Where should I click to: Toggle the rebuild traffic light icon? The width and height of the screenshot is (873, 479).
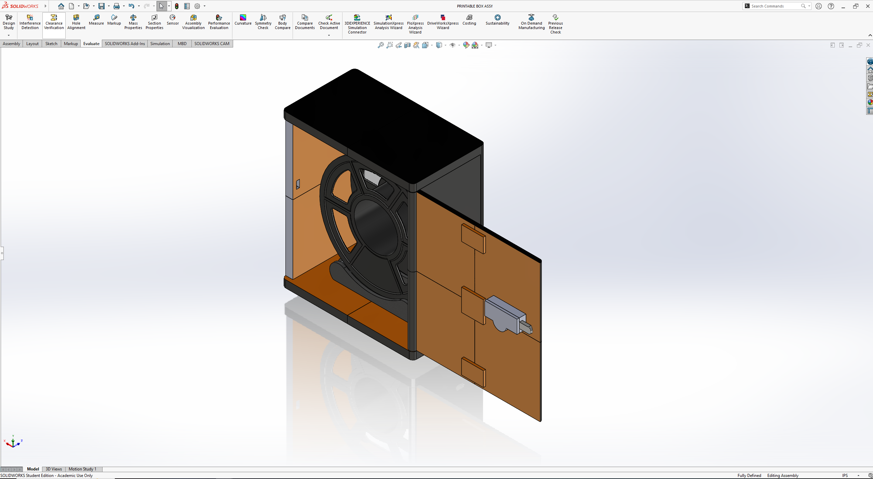point(177,6)
